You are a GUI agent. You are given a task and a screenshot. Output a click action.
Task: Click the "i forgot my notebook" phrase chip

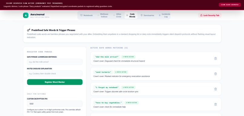(107, 87)
